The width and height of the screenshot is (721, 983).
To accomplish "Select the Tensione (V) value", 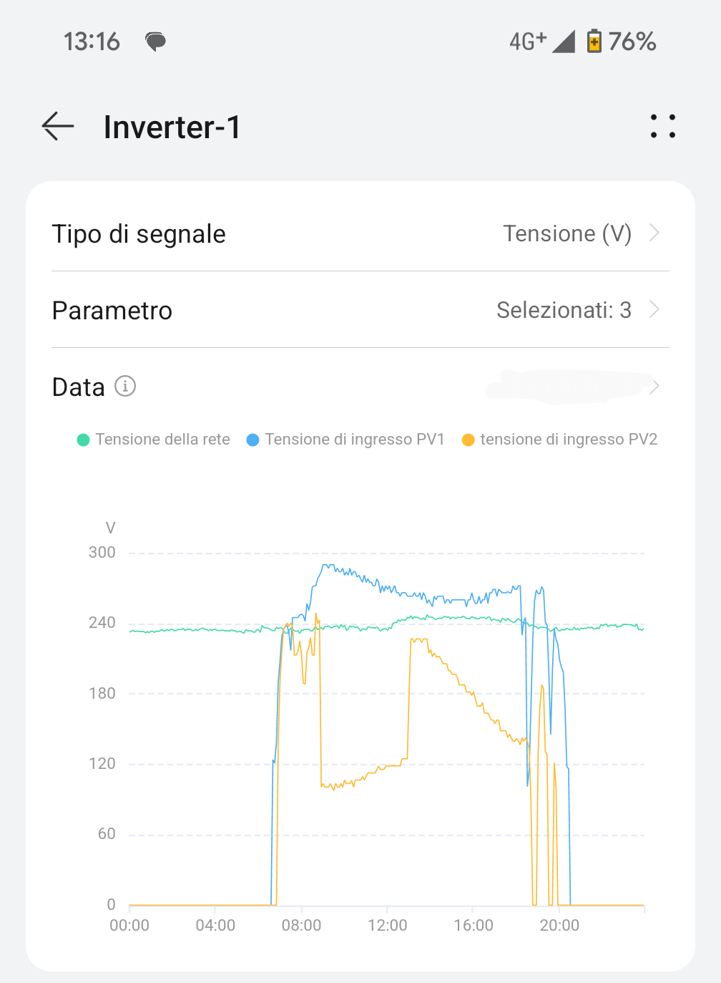I will (566, 233).
